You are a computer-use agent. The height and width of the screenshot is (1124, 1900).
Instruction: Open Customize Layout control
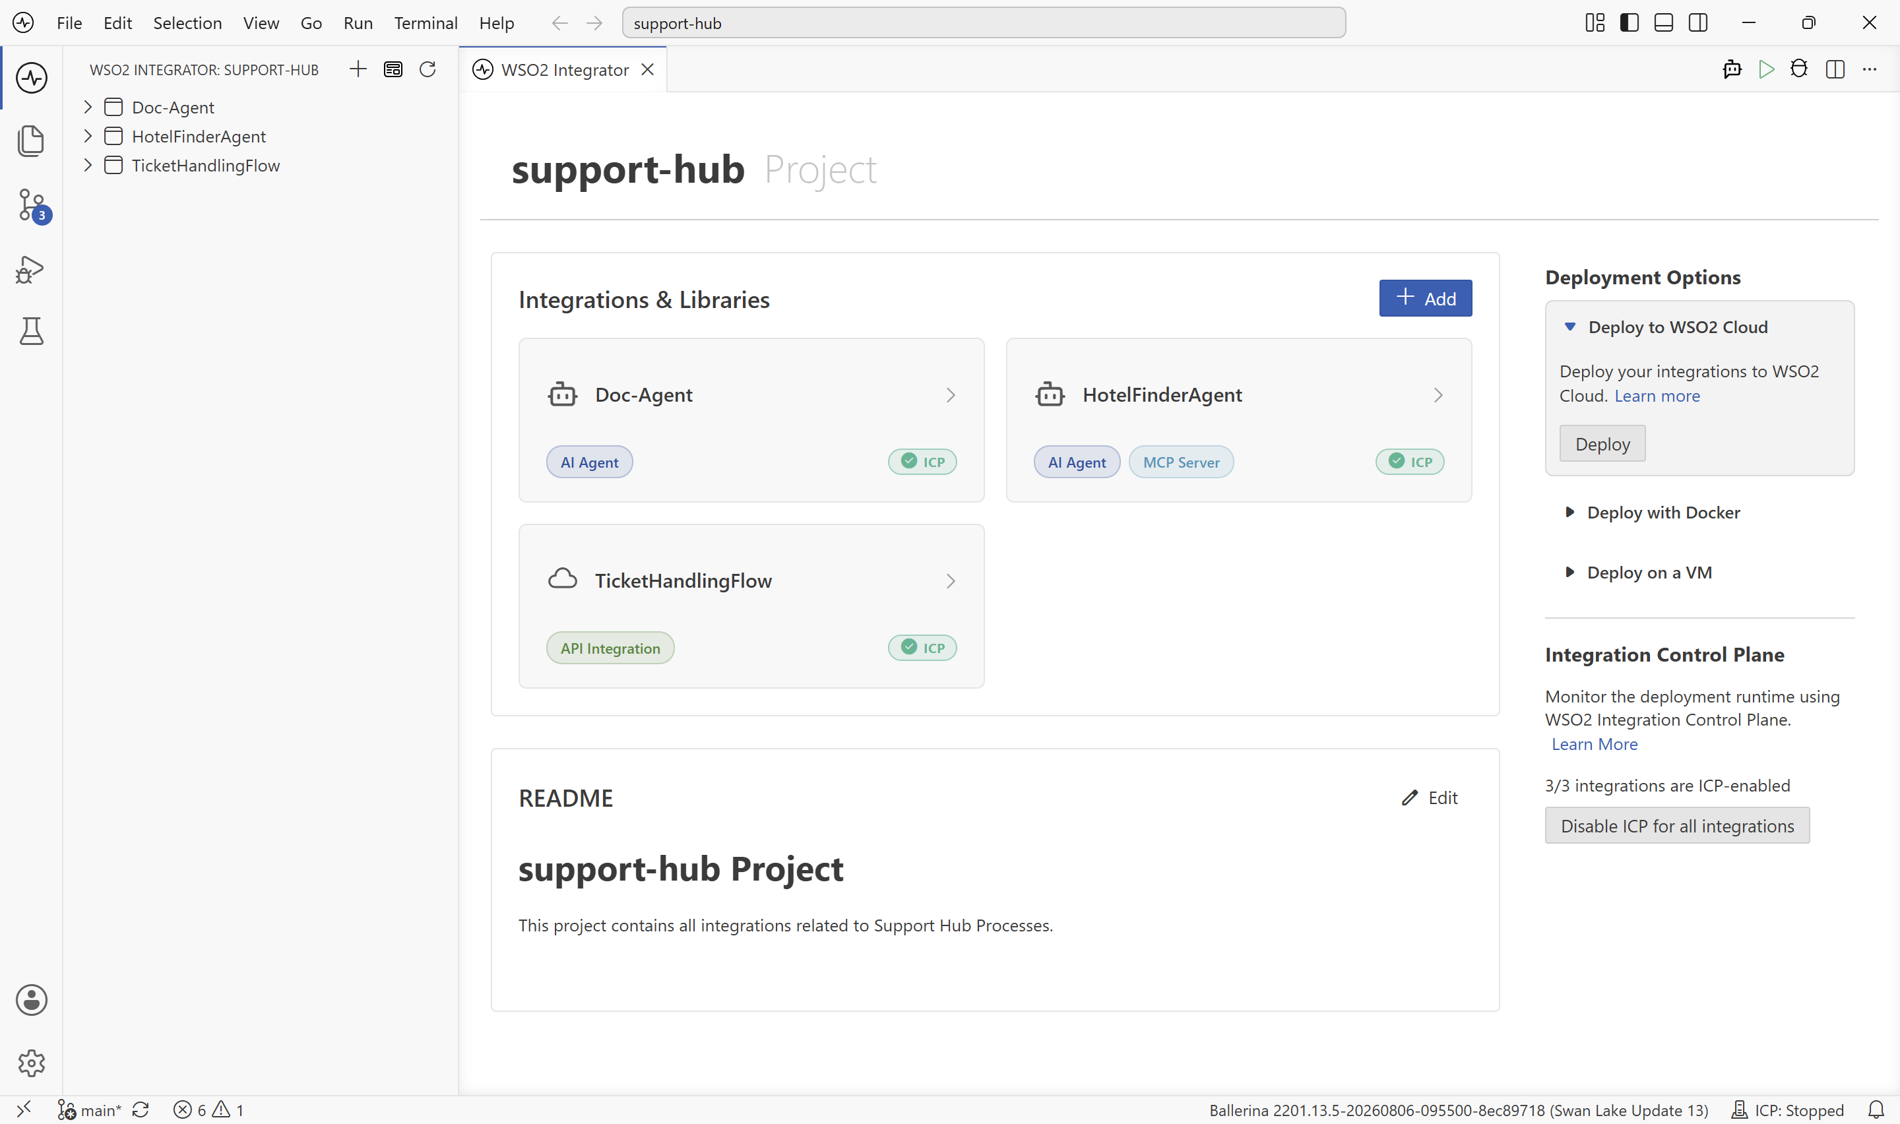tap(1595, 22)
